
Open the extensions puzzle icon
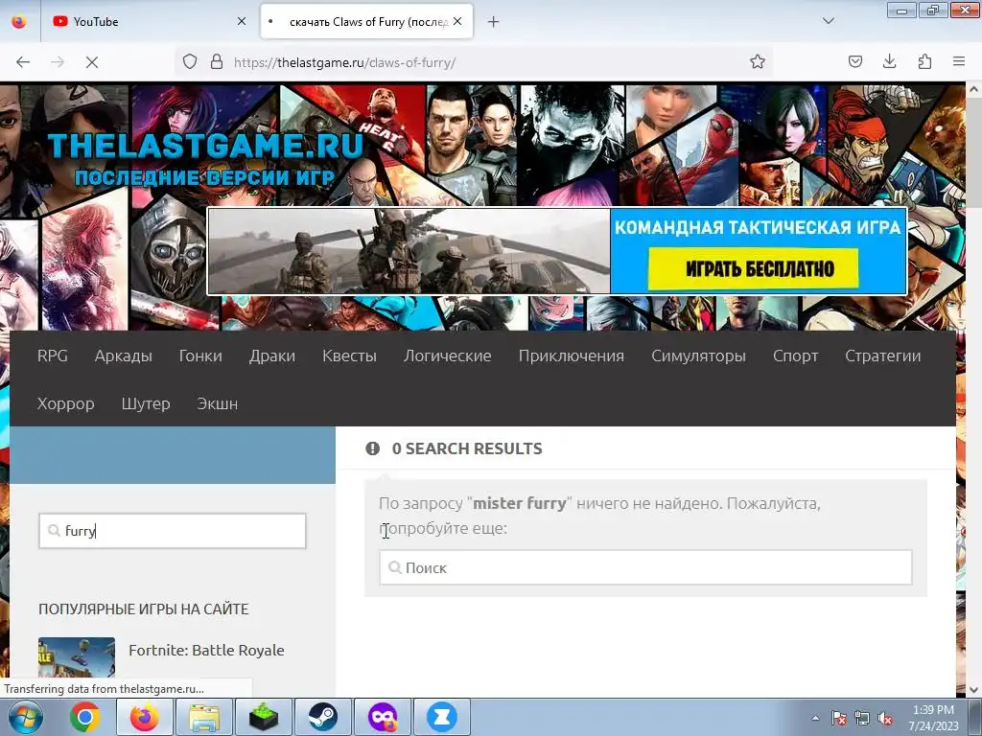pos(924,61)
